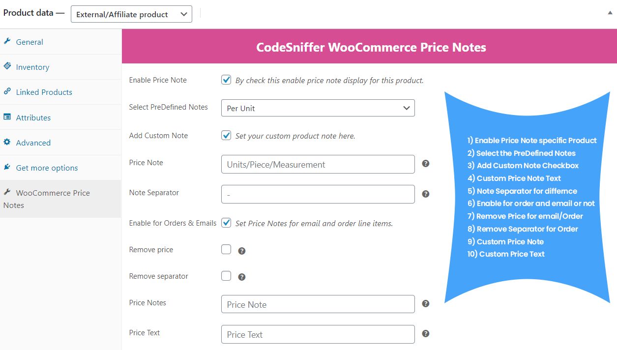Disable the Enable for Orders & Emails checkbox
The height and width of the screenshot is (350, 617).
tap(226, 223)
